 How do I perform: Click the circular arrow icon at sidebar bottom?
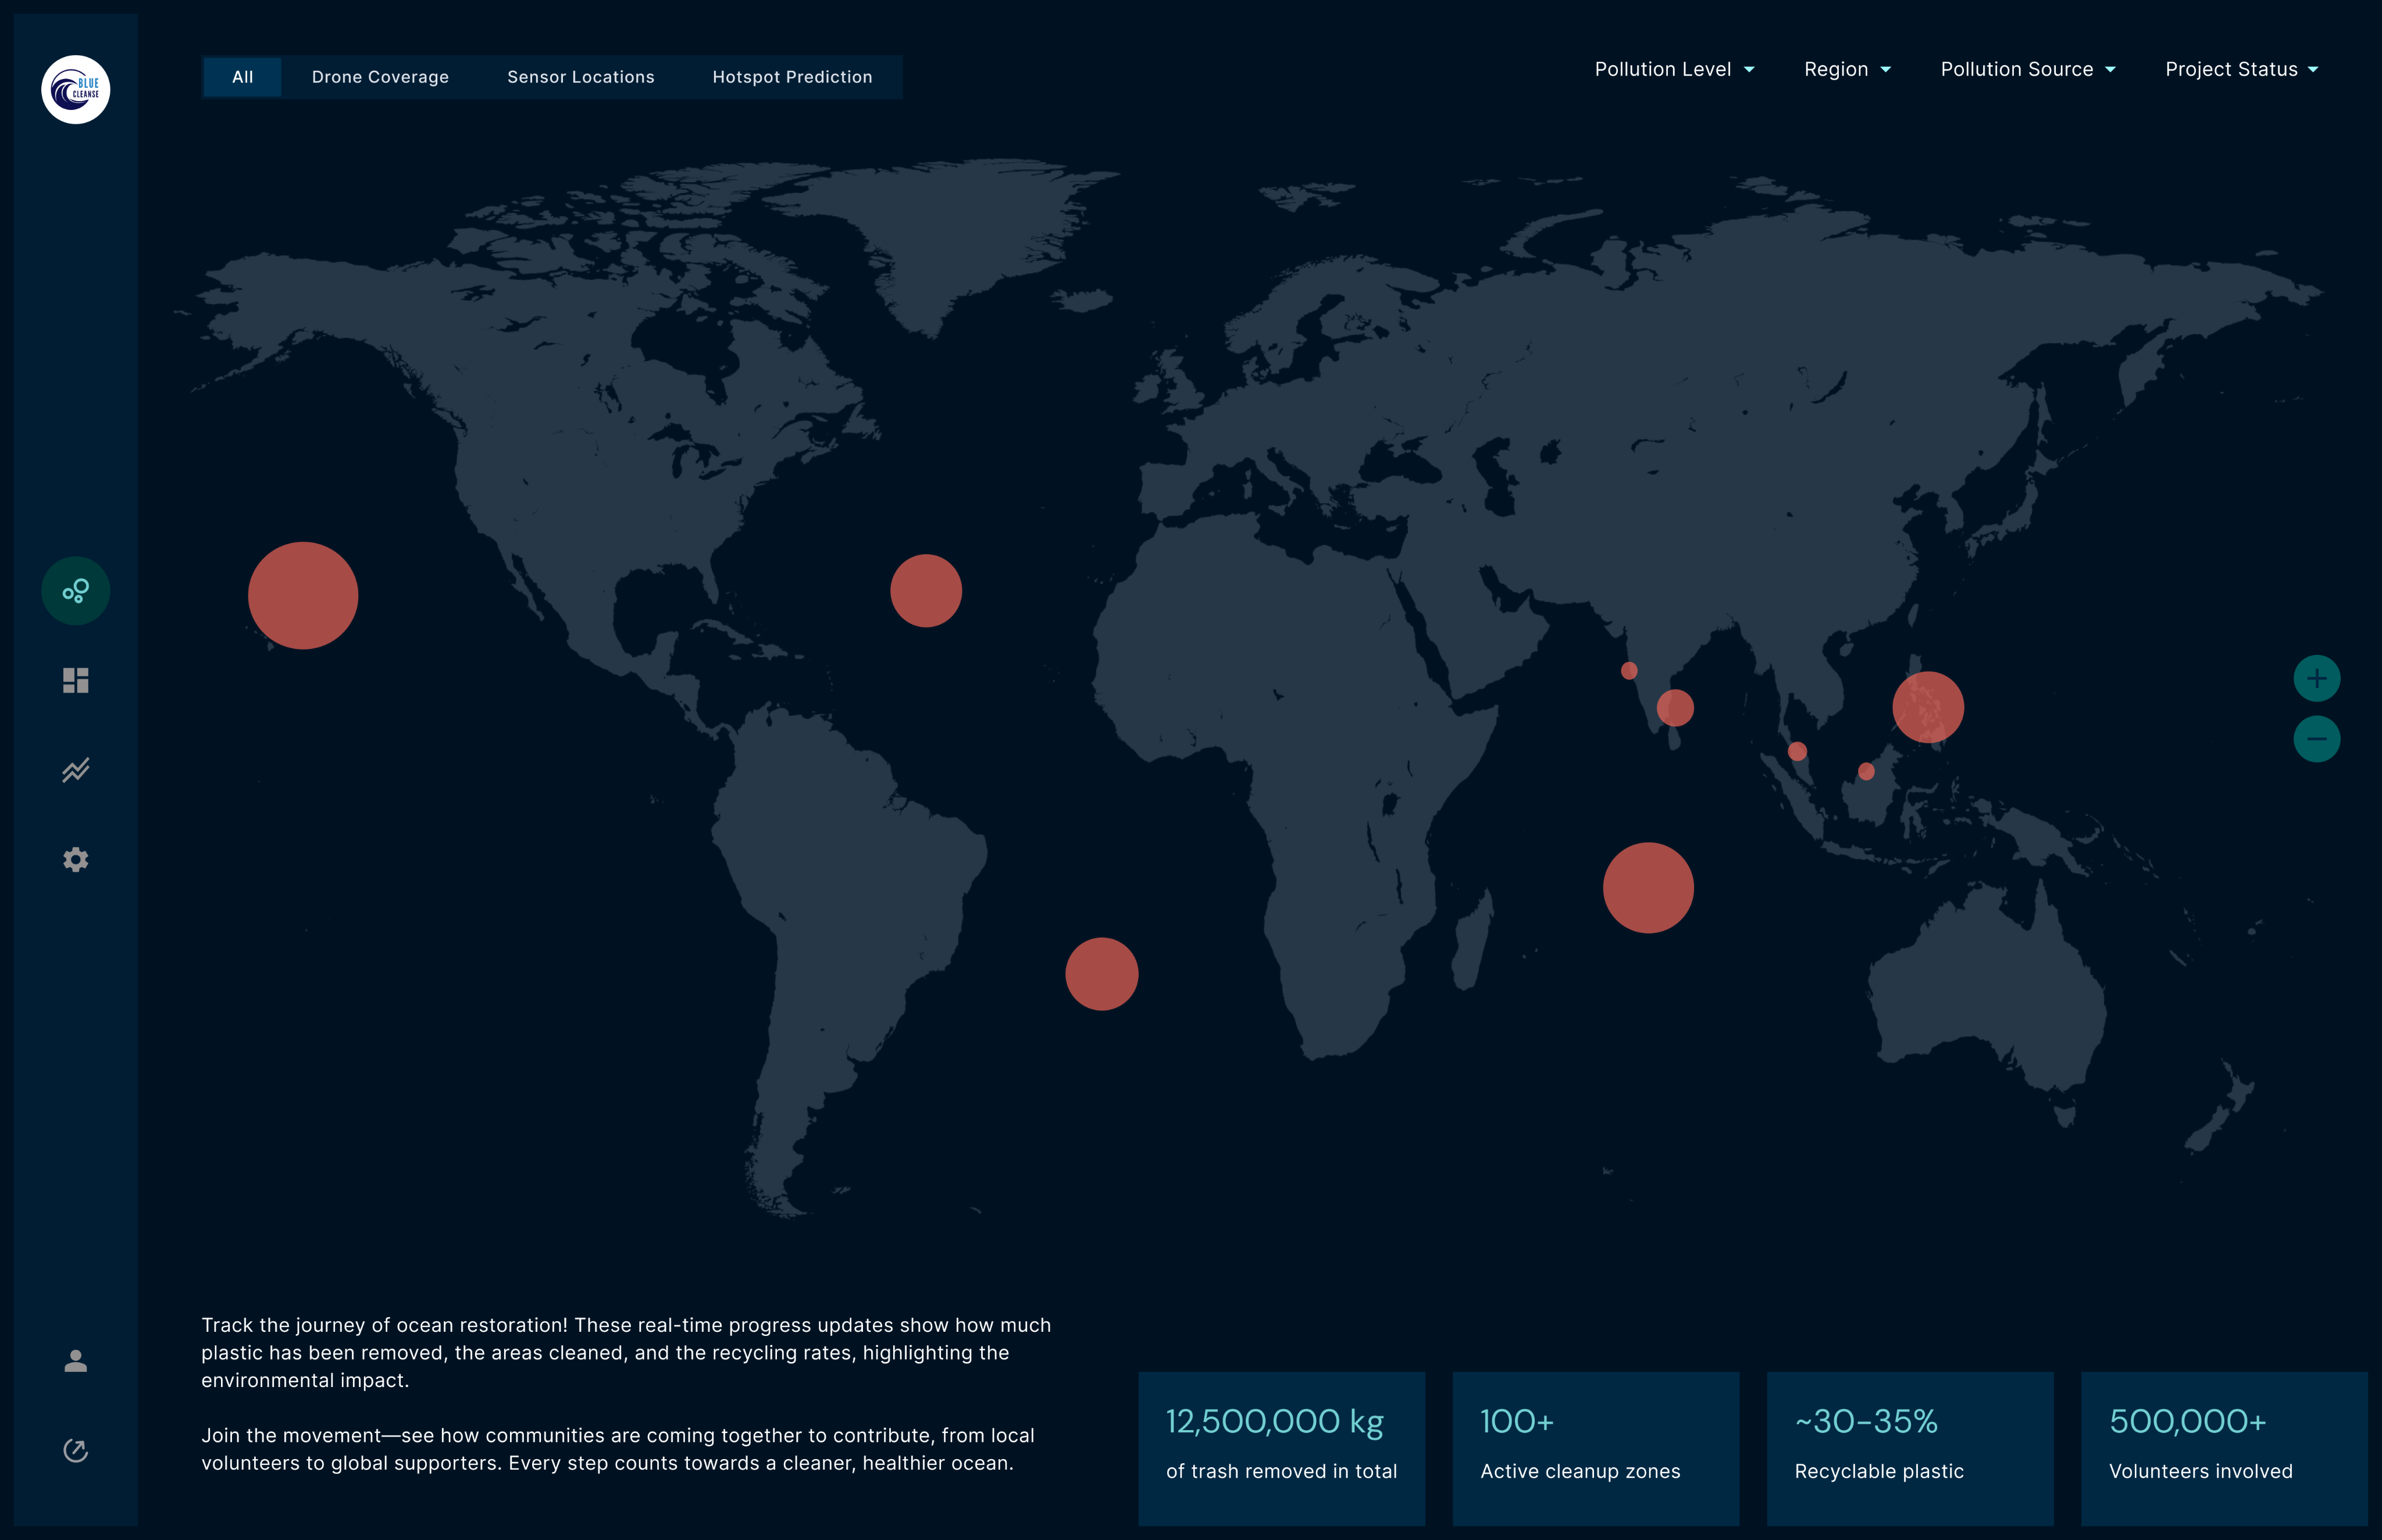(76, 1450)
